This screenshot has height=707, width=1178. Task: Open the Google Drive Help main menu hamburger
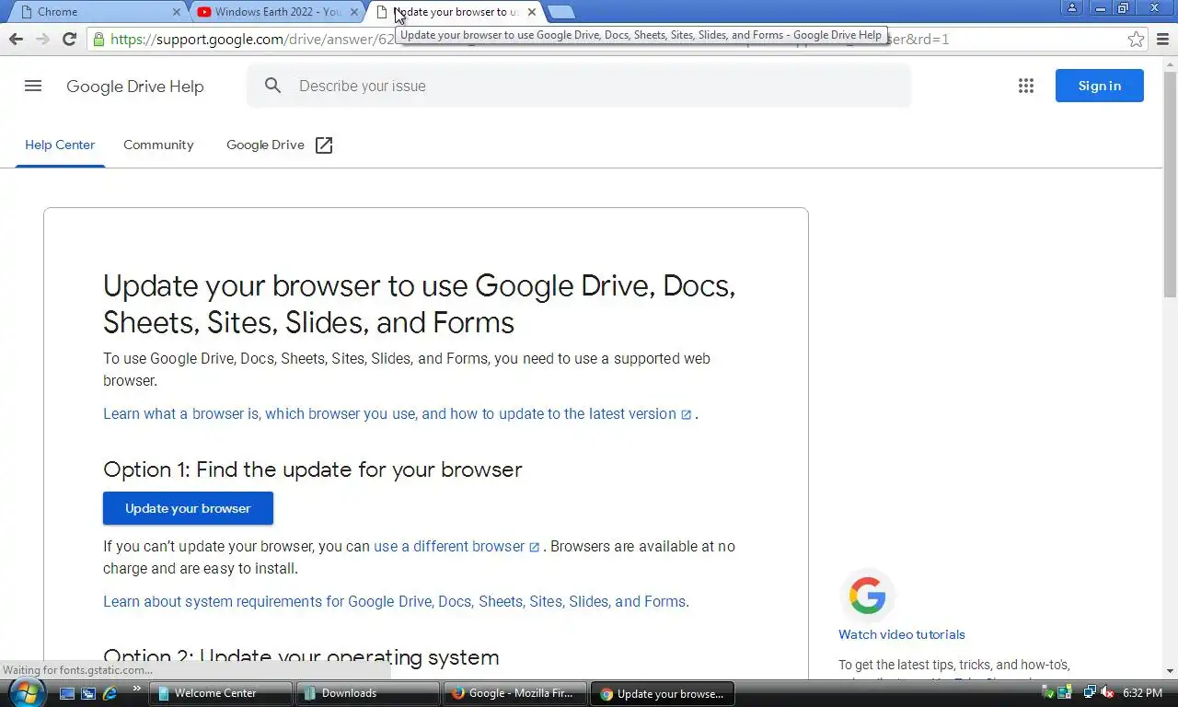[x=33, y=86]
